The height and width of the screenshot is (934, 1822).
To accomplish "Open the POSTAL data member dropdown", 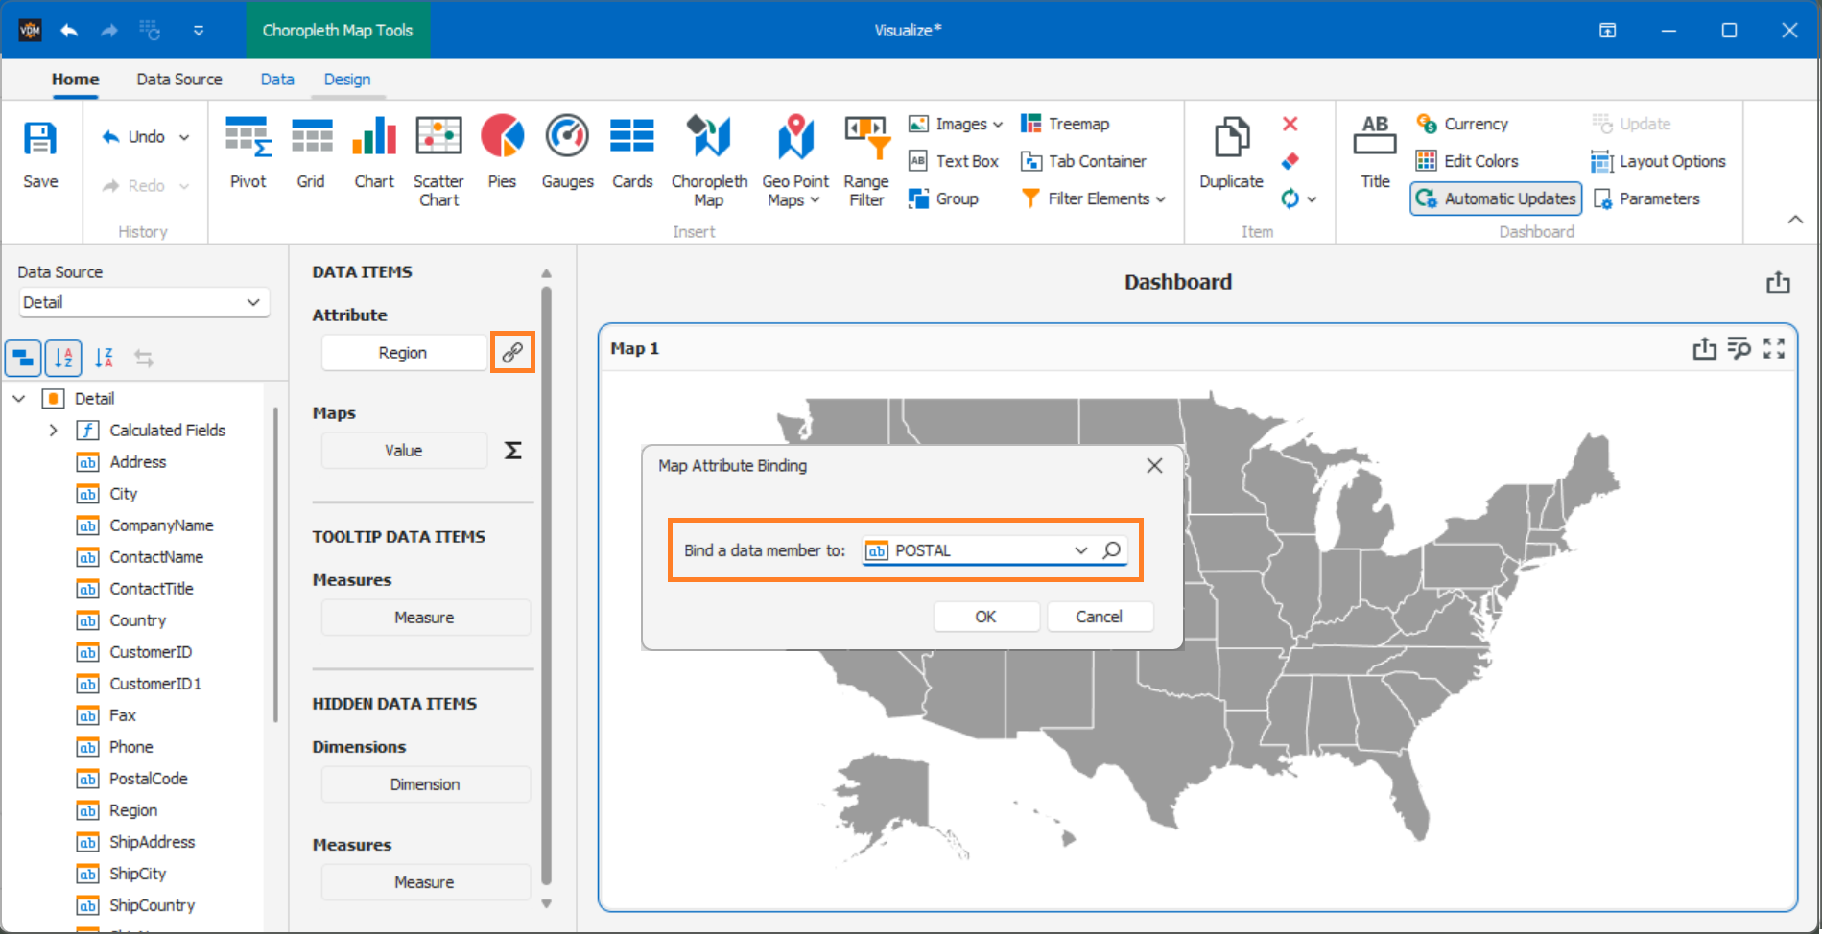I will tap(1080, 549).
